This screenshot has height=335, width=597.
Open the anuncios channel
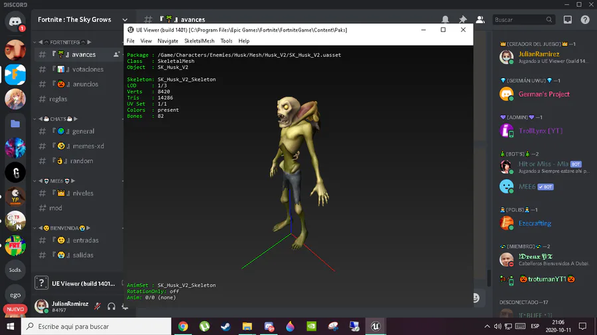[78, 84]
